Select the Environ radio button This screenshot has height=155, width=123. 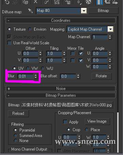tap(30, 29)
